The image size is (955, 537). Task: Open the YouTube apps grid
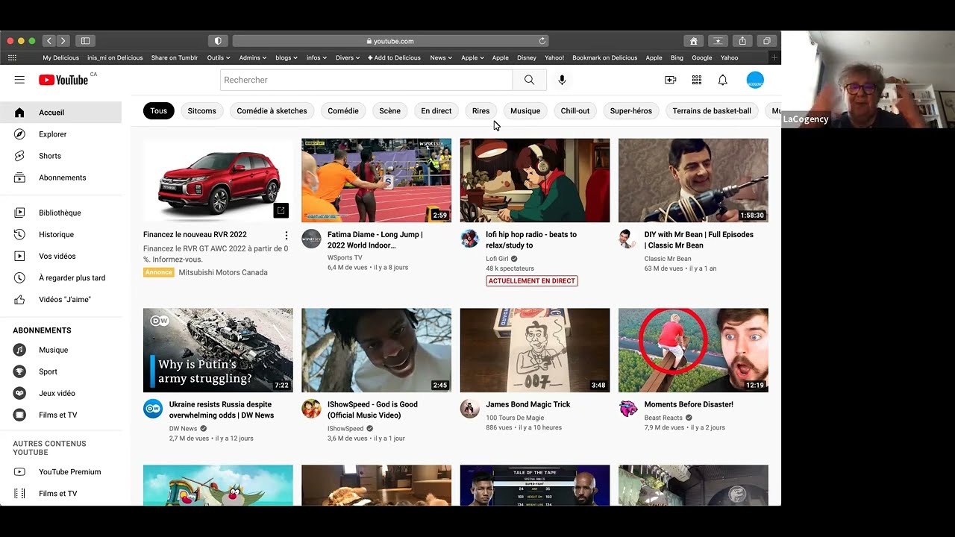point(696,80)
